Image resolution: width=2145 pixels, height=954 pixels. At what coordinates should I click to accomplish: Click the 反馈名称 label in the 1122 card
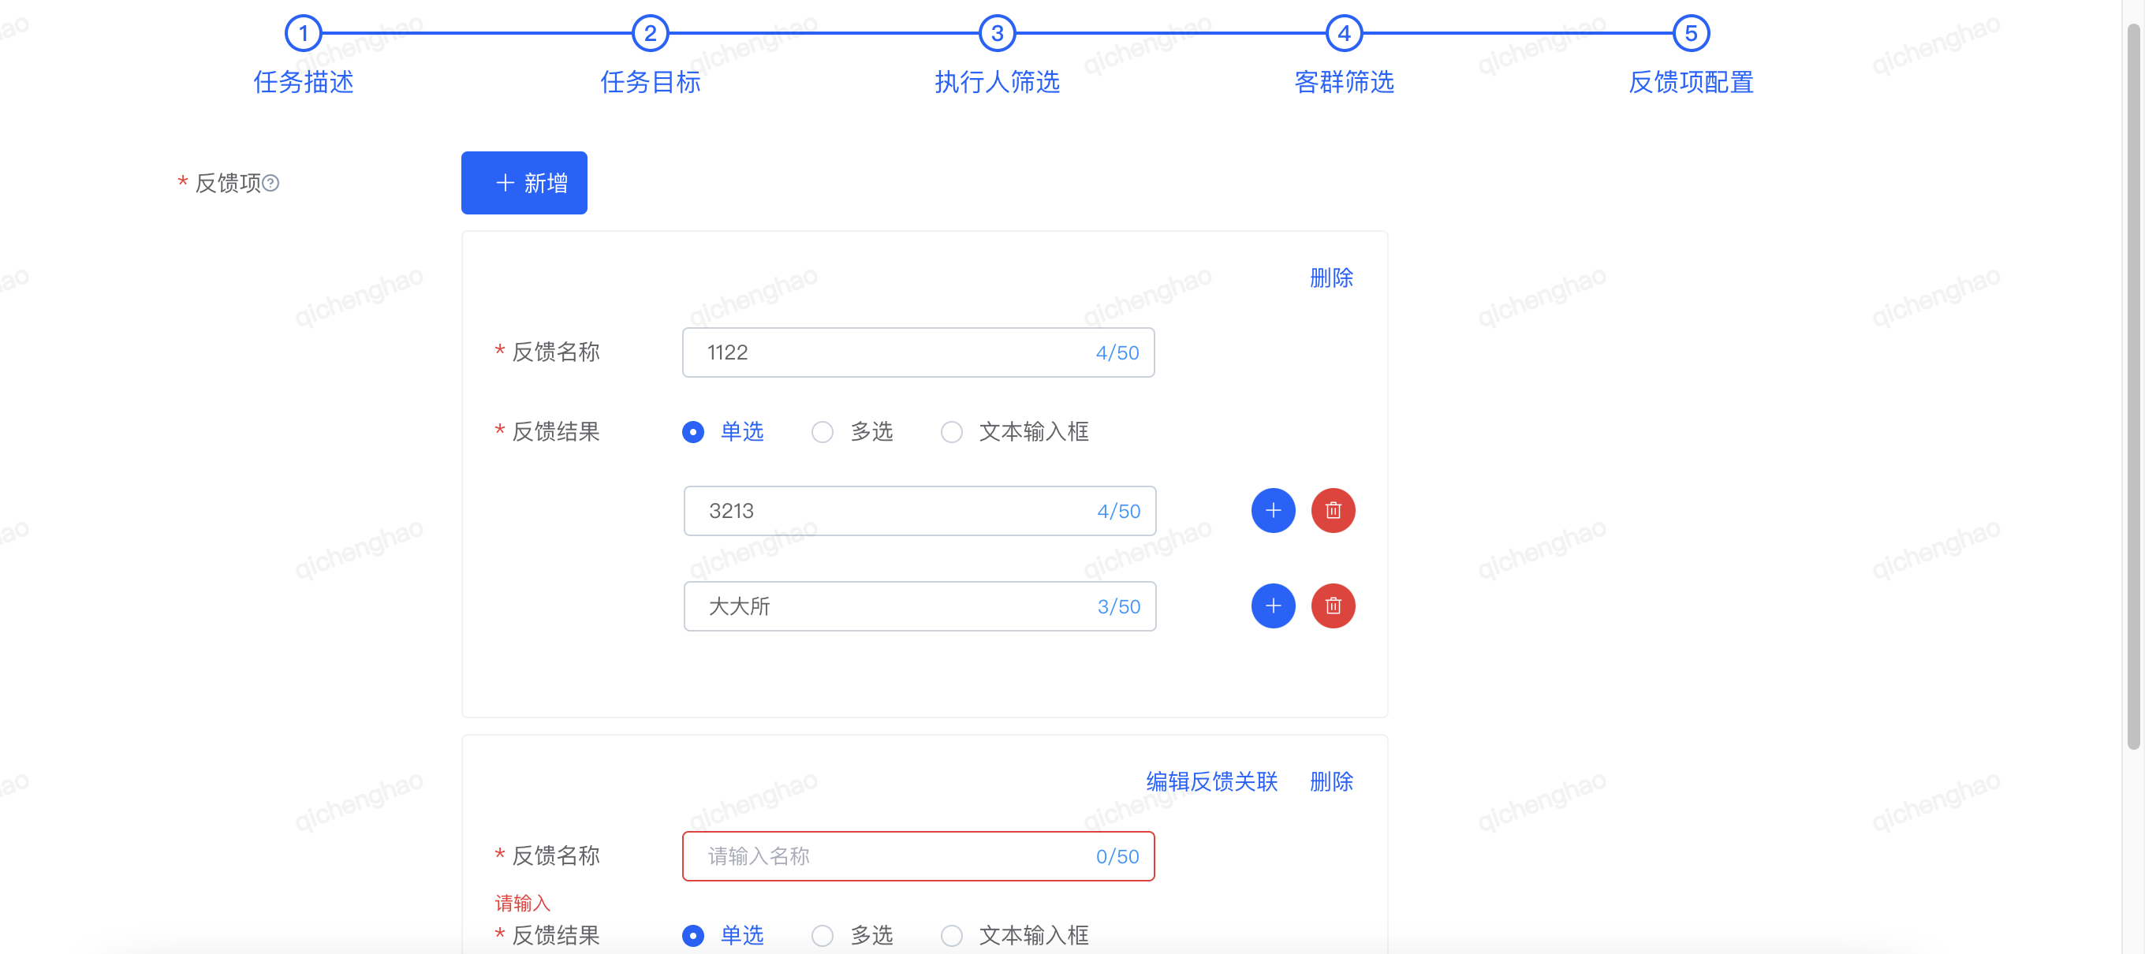555,352
